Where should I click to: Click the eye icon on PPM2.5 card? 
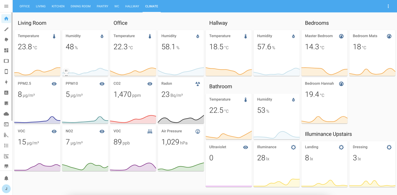[54, 84]
